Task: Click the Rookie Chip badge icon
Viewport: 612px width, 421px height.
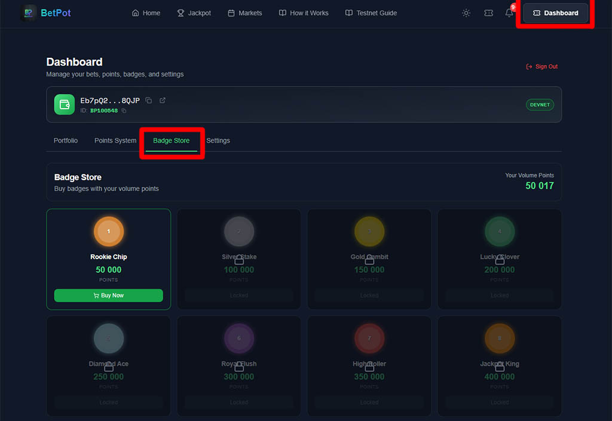Action: click(109, 232)
